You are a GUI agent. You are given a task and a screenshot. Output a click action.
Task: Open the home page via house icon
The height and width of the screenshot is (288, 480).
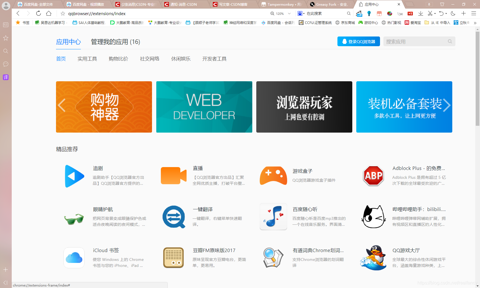pyautogui.click(x=49, y=13)
